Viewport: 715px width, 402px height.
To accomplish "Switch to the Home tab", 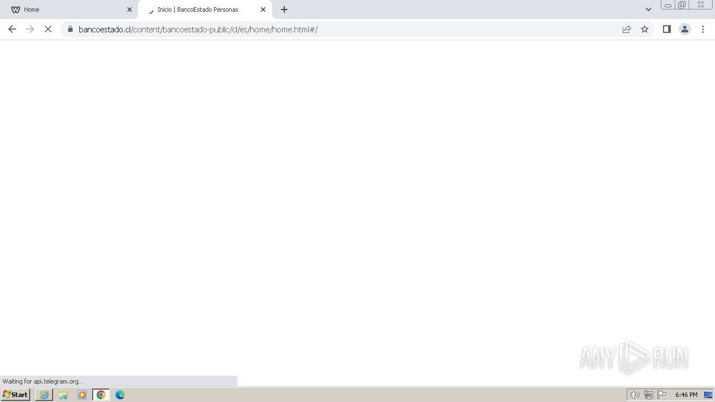I will coord(69,9).
